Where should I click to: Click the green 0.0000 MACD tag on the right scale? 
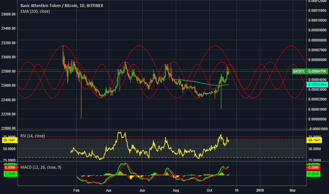pos(313,174)
